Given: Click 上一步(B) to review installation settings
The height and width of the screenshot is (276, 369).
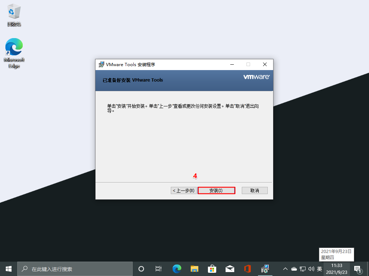Looking at the screenshot, I should tap(183, 190).
